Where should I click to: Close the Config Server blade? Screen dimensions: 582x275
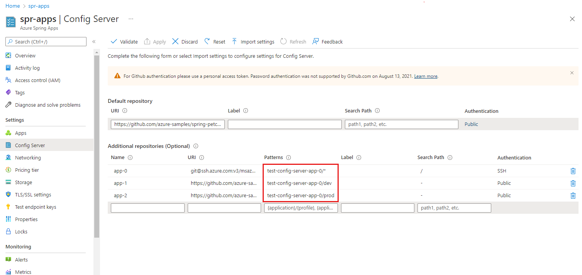pos(572,19)
